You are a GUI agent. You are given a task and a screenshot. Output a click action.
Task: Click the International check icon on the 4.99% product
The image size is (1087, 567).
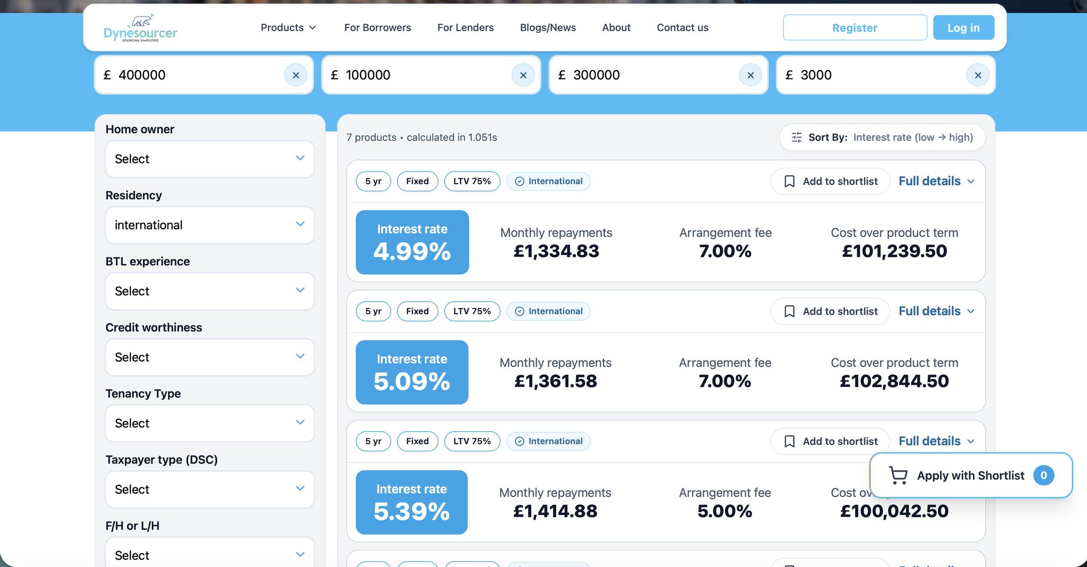coord(520,182)
